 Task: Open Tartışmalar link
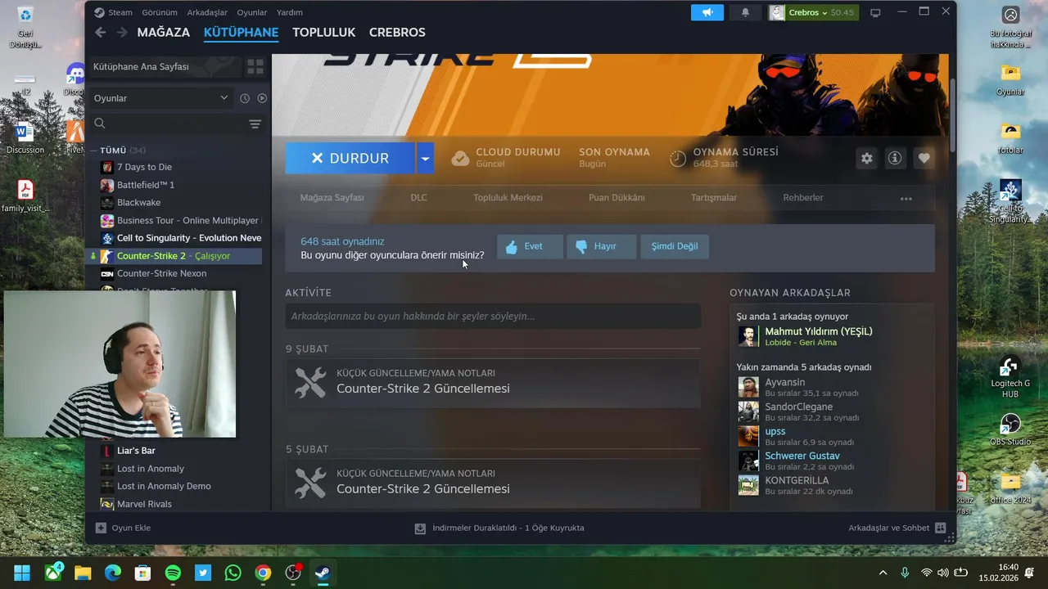tap(714, 198)
